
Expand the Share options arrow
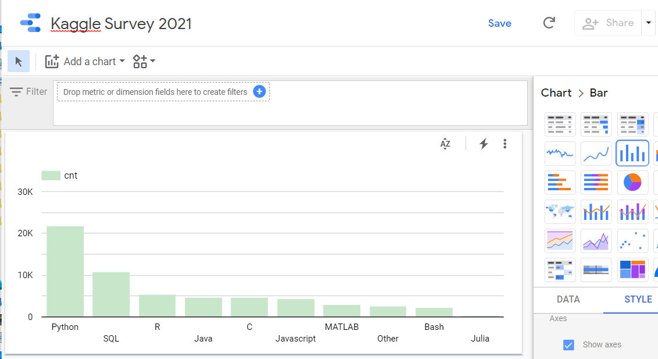coord(649,23)
